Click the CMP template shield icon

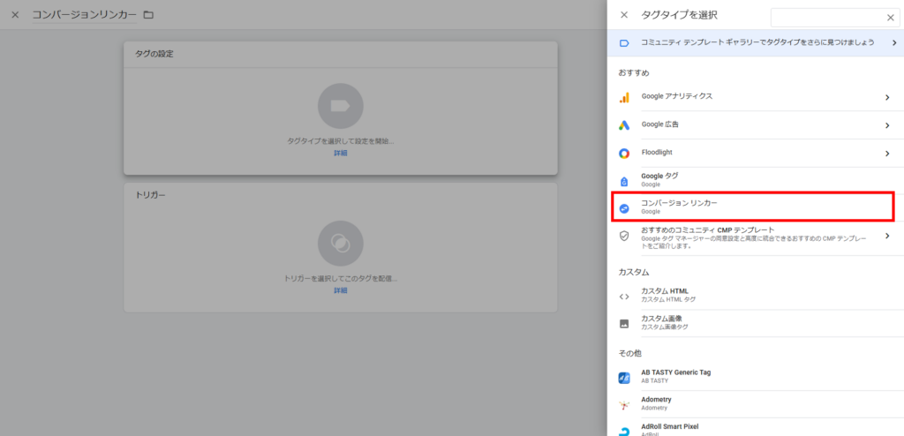tap(624, 236)
